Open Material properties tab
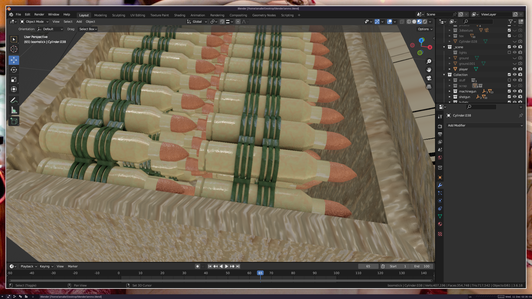This screenshot has height=299, width=532. tap(440, 224)
